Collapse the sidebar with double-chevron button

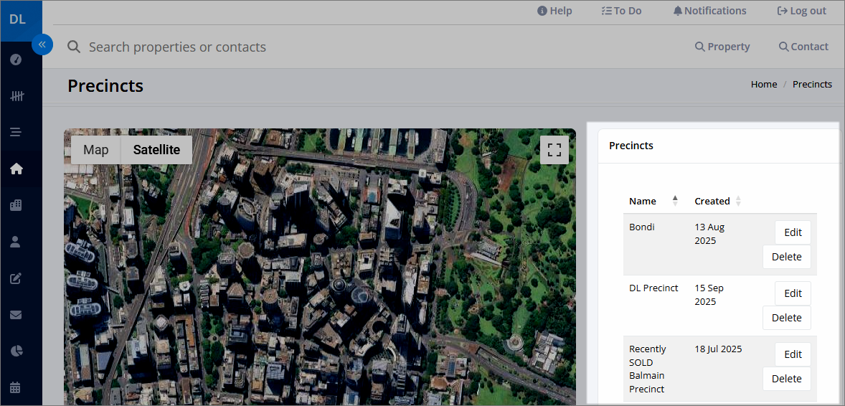tap(42, 44)
